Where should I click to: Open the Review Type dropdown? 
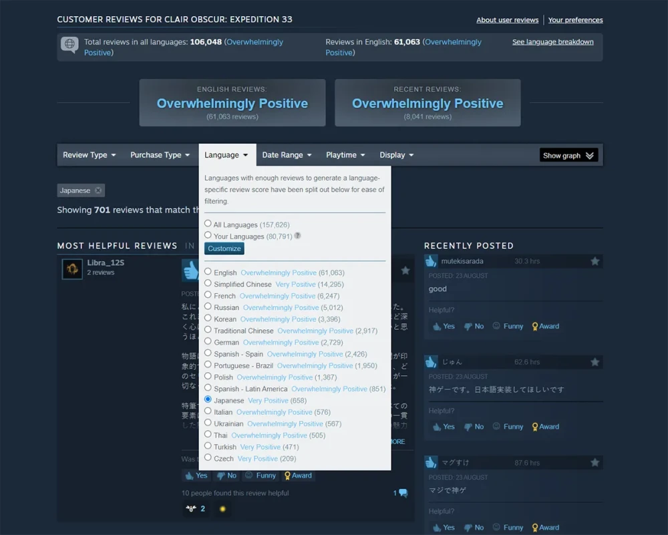pyautogui.click(x=90, y=155)
